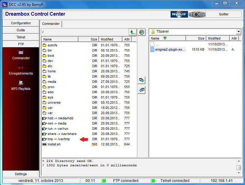Click the '1510 KB' size cell
This screenshot has width=245, height=185.
point(198,49)
